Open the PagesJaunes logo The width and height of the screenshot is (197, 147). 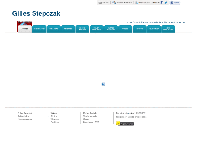pyautogui.click(x=125, y=124)
